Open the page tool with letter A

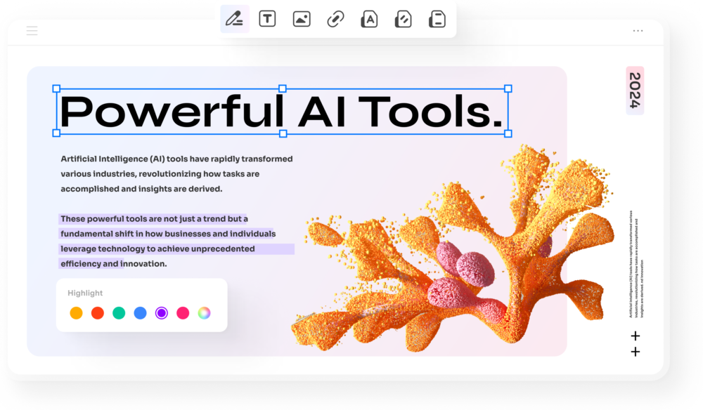(x=369, y=20)
